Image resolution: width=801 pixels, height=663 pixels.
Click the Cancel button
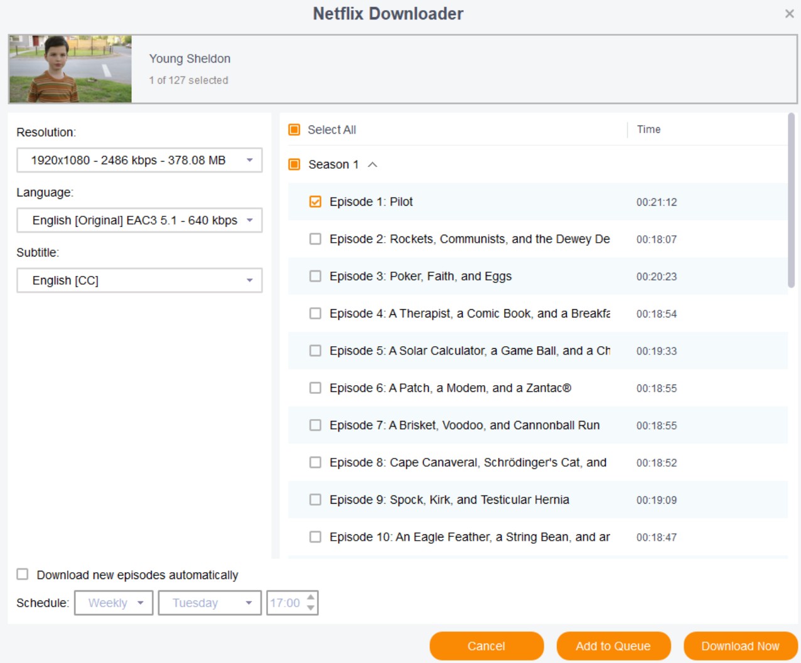pyautogui.click(x=487, y=646)
